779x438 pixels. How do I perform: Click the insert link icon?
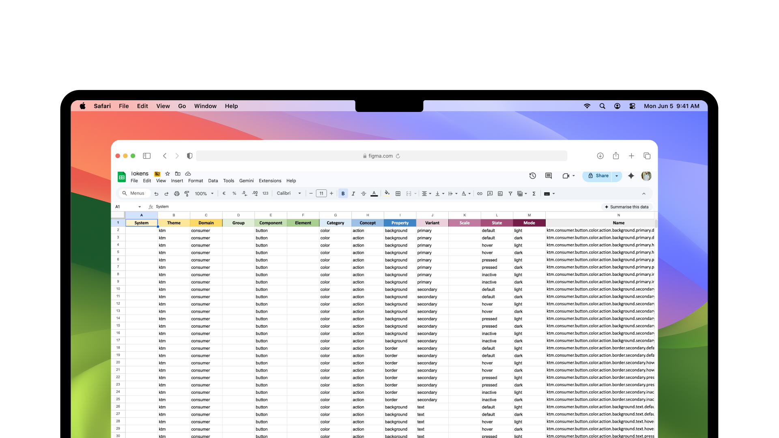[x=480, y=194]
